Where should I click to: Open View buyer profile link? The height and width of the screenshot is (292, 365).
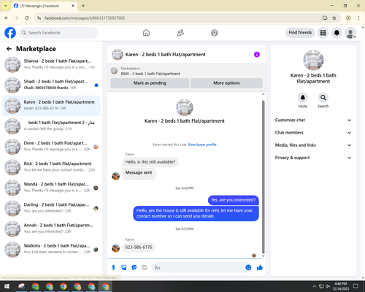pos(202,145)
